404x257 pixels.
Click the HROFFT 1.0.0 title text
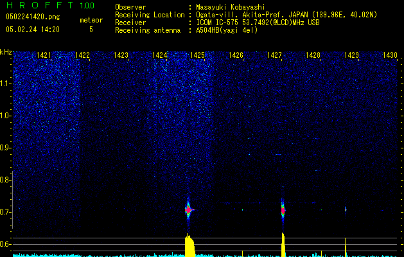coord(51,5)
